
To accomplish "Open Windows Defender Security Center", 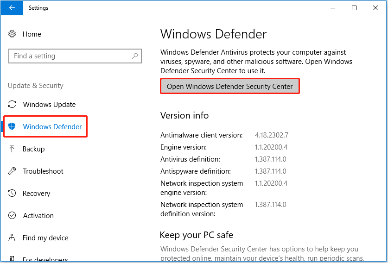I will point(230,87).
